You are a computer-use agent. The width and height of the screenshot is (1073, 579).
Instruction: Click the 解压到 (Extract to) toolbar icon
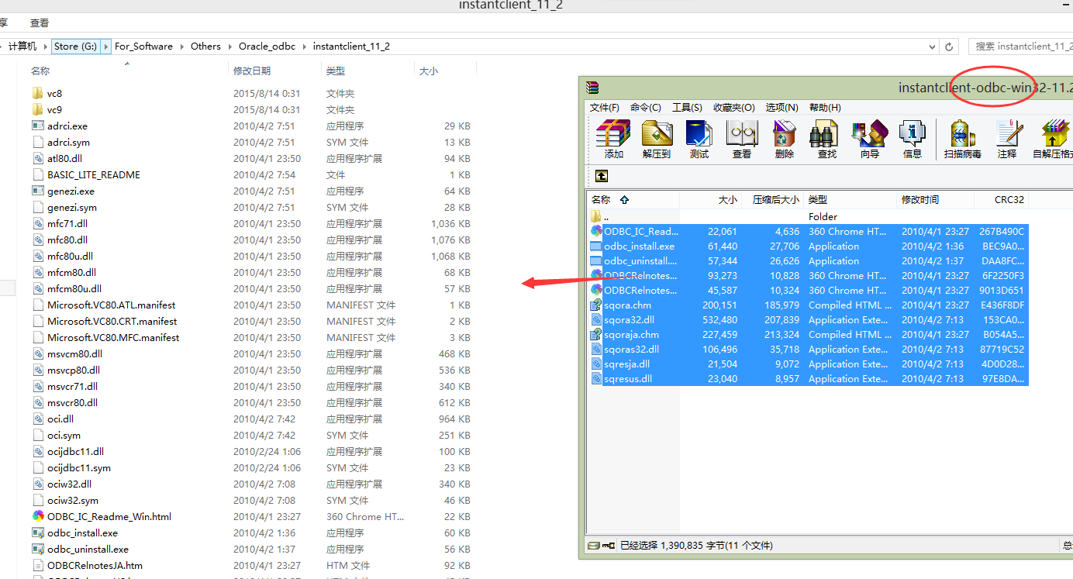click(x=657, y=133)
